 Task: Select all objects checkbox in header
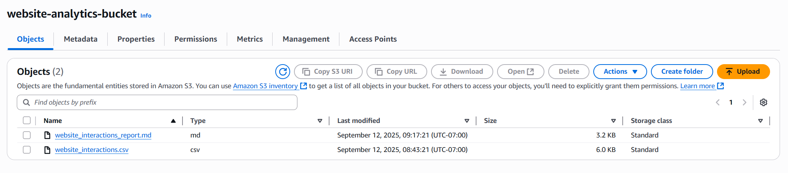click(27, 120)
